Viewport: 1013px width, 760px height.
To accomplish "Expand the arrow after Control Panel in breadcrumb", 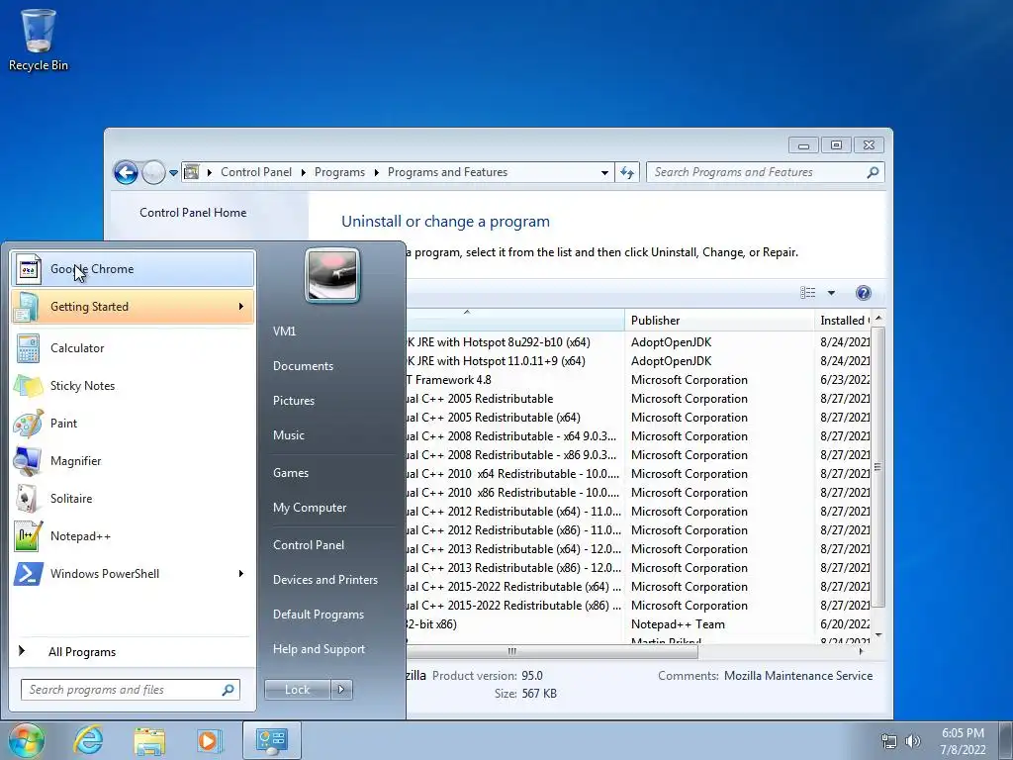I will tap(303, 172).
